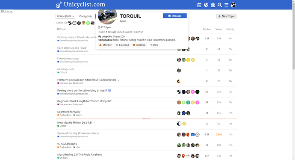Send TORQUIL a message with Message button
295x160 pixels.
tap(175, 16)
